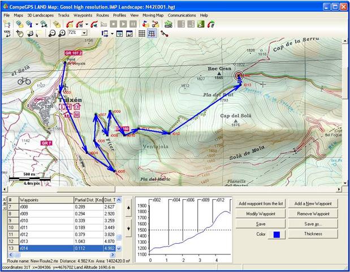Image resolution: width=350 pixels, height=272 pixels.
Task: Click the map window view icon
Action: [x=120, y=33]
